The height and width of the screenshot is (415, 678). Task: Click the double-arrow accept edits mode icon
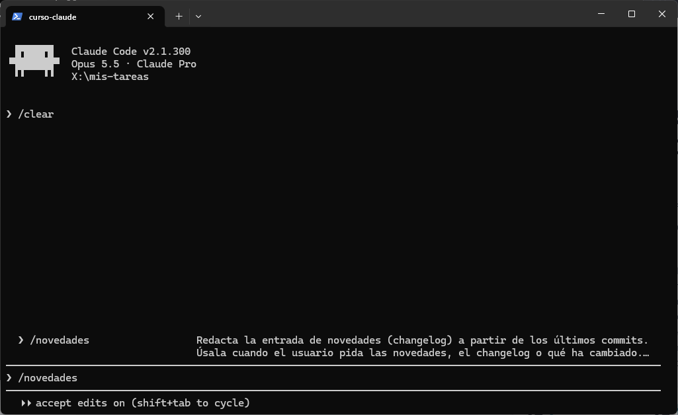(26, 403)
